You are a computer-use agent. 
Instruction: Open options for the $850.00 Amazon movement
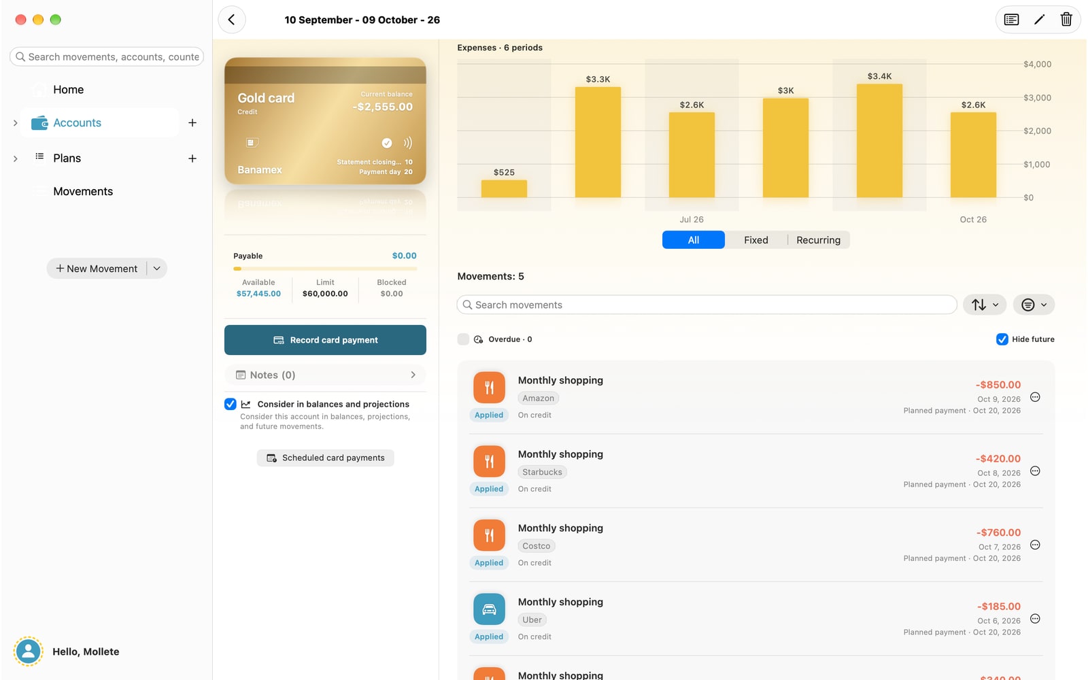click(1035, 397)
